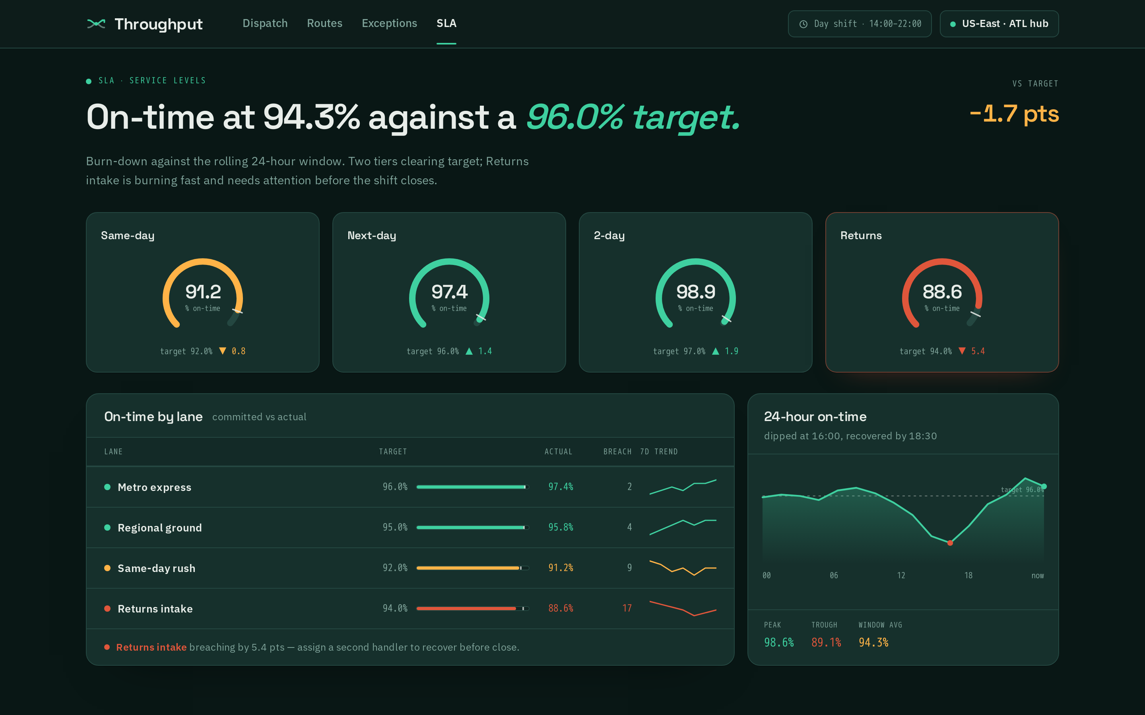Click the breach count 17
The width and height of the screenshot is (1145, 715).
click(627, 609)
